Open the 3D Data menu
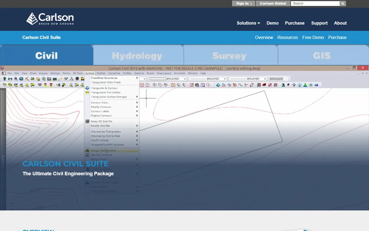The image size is (369, 231). [x=78, y=73]
